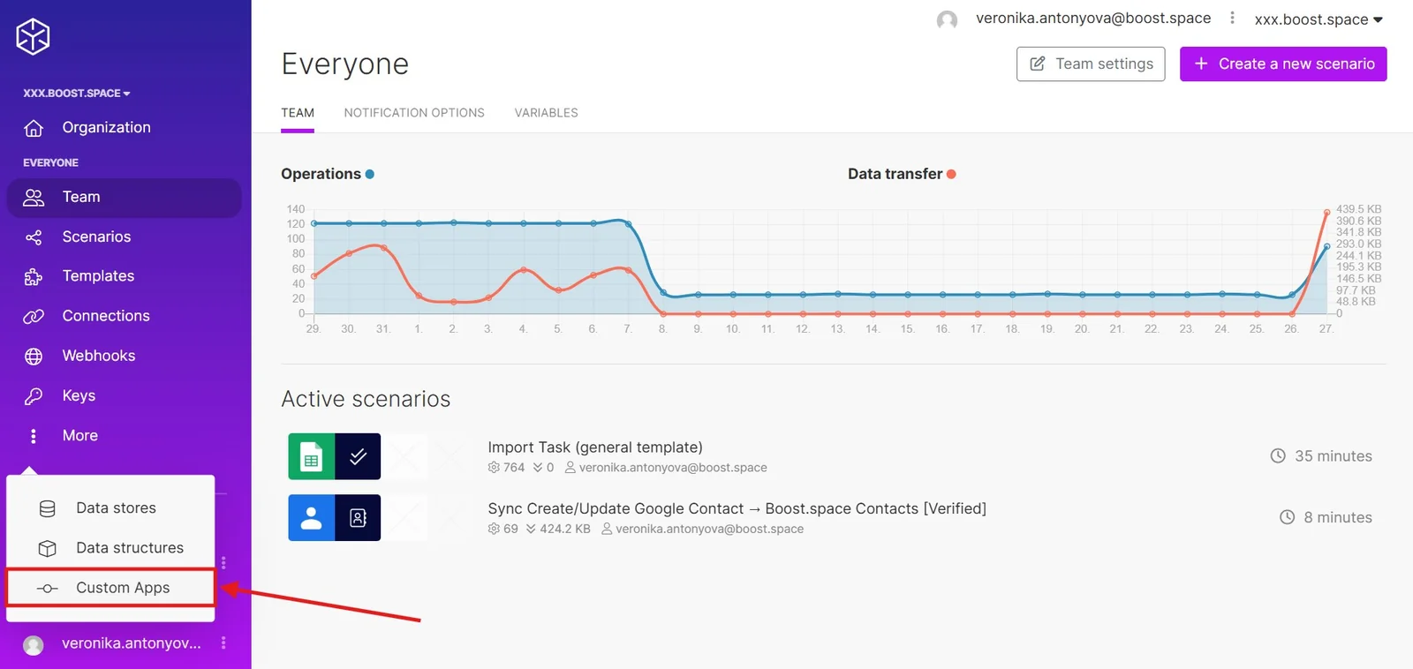Toggle the red Data transfer legend dot
Screen dimensions: 1413x669
[951, 174]
